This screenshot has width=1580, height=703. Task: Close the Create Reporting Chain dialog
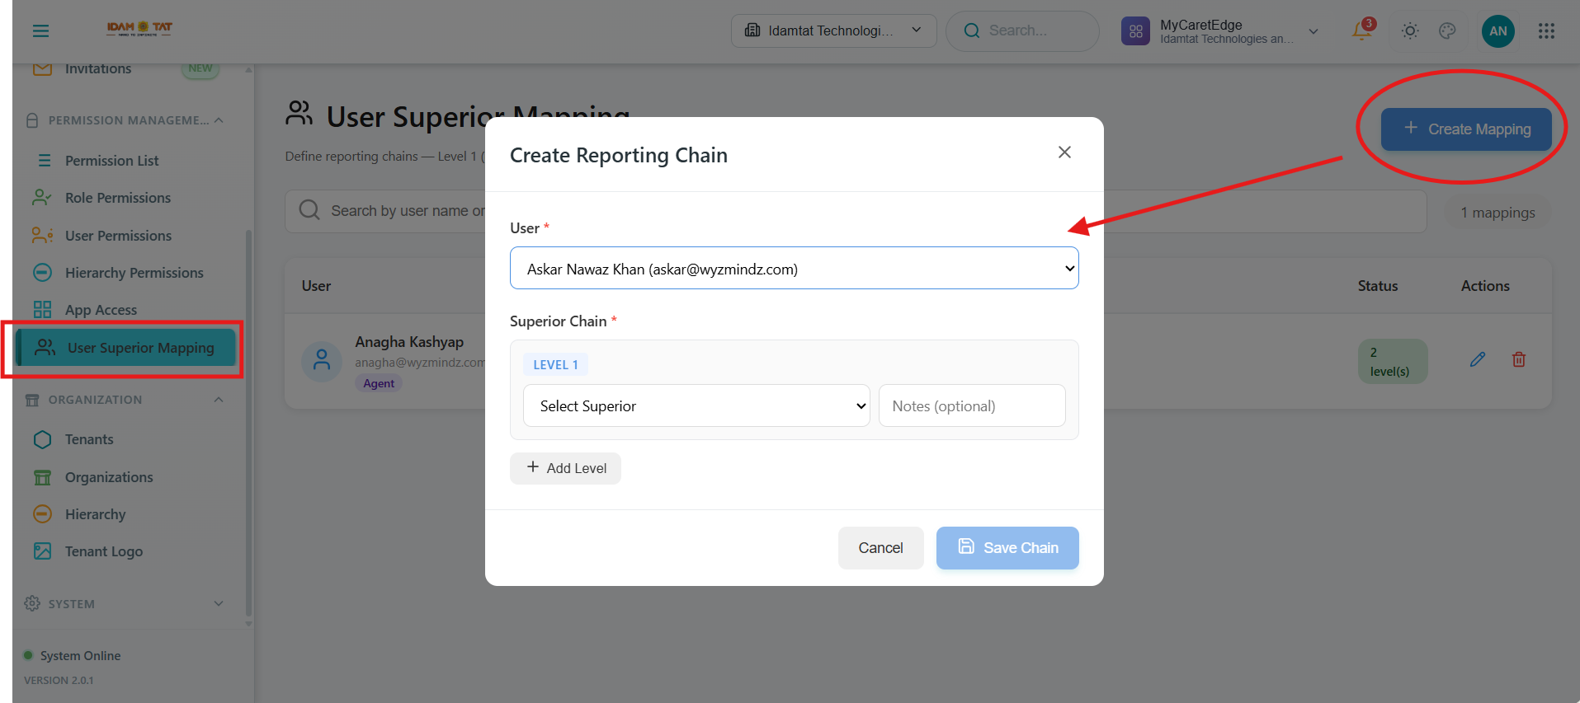tap(1064, 152)
